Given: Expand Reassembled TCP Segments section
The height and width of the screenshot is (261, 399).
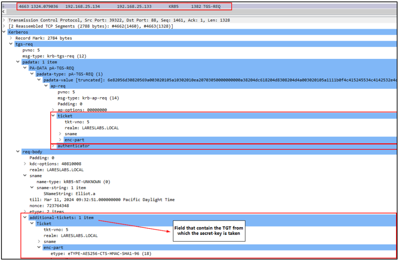Looking at the screenshot, I should pos(4,26).
